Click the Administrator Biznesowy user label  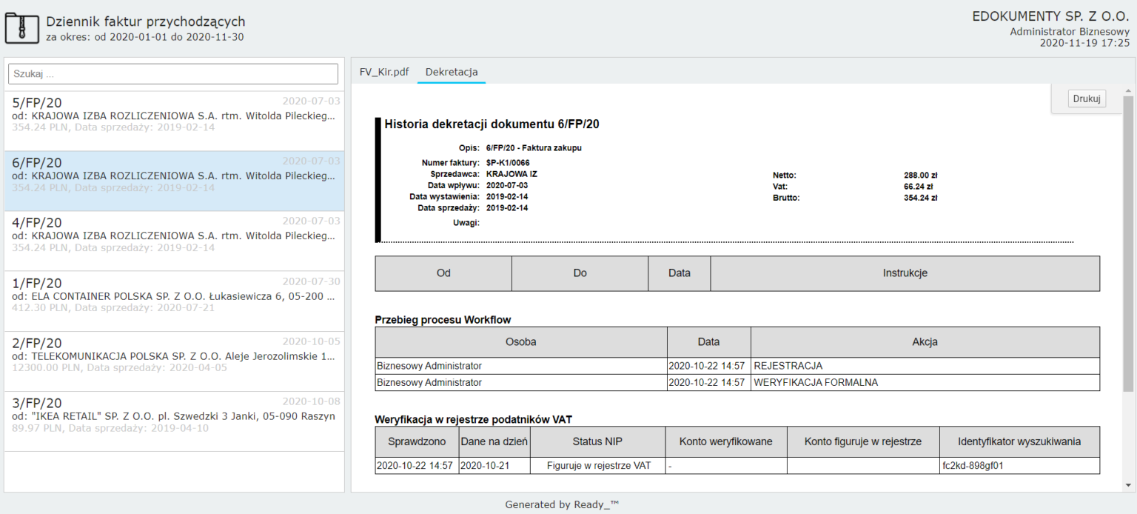pyautogui.click(x=1070, y=31)
